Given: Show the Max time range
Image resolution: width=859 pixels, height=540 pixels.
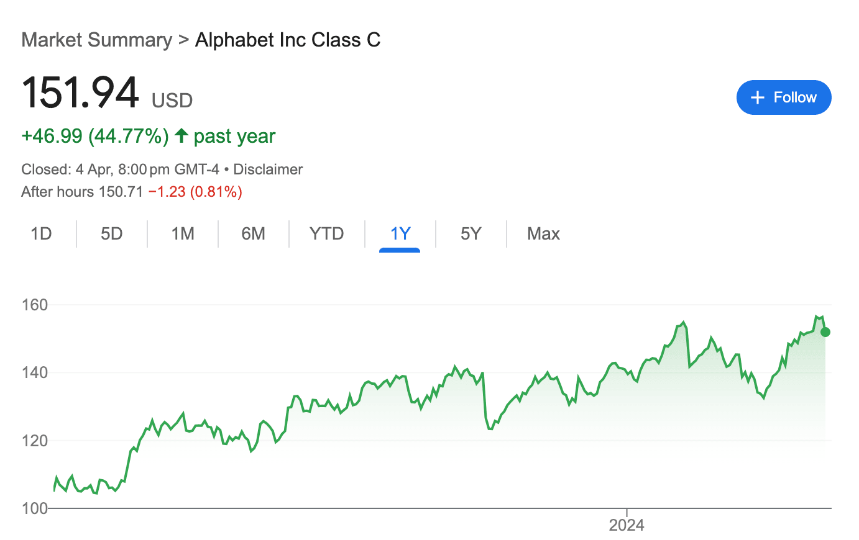Looking at the screenshot, I should point(543,233).
